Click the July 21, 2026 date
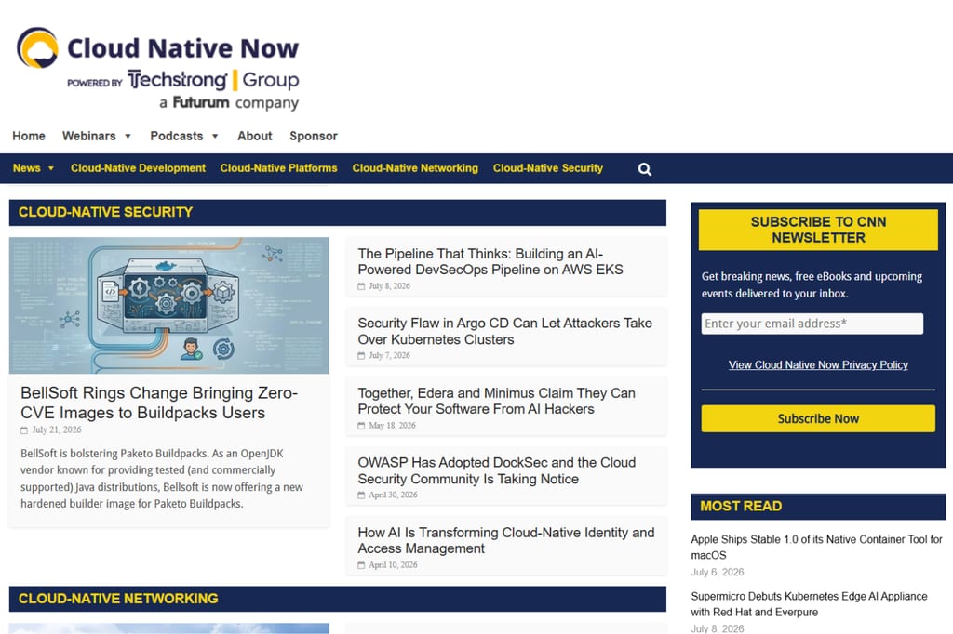Screen dimensions: 953x634 tap(57, 429)
